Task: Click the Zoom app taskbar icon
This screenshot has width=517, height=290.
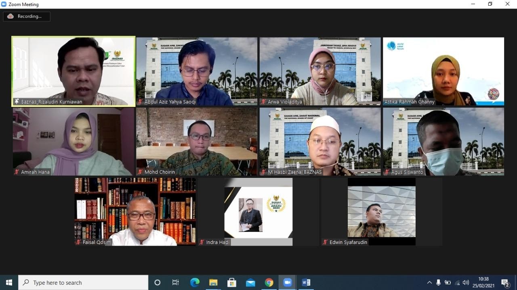Action: [x=288, y=282]
